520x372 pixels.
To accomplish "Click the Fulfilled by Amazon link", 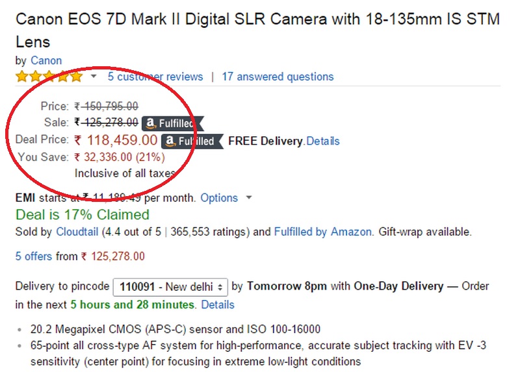I will 322,232.
